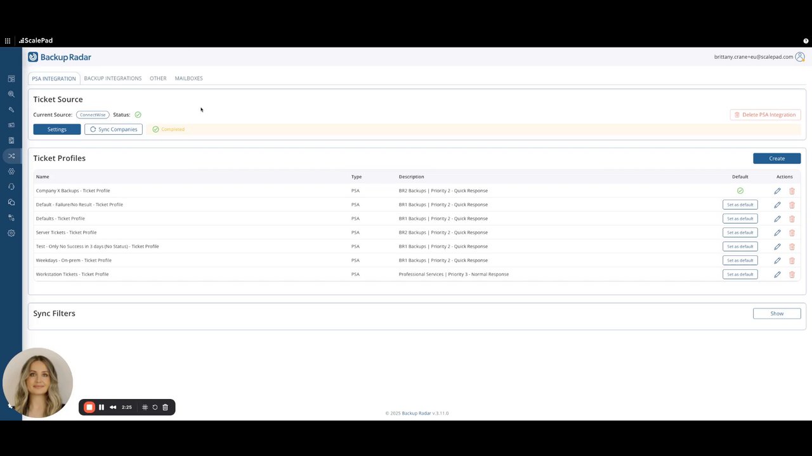Screen dimensions: 812x456
Task: Open the dashboard icon in sidebar
Action: tap(11, 79)
